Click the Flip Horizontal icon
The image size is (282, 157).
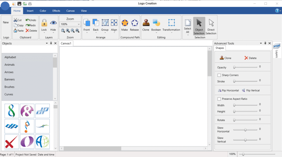point(220,90)
